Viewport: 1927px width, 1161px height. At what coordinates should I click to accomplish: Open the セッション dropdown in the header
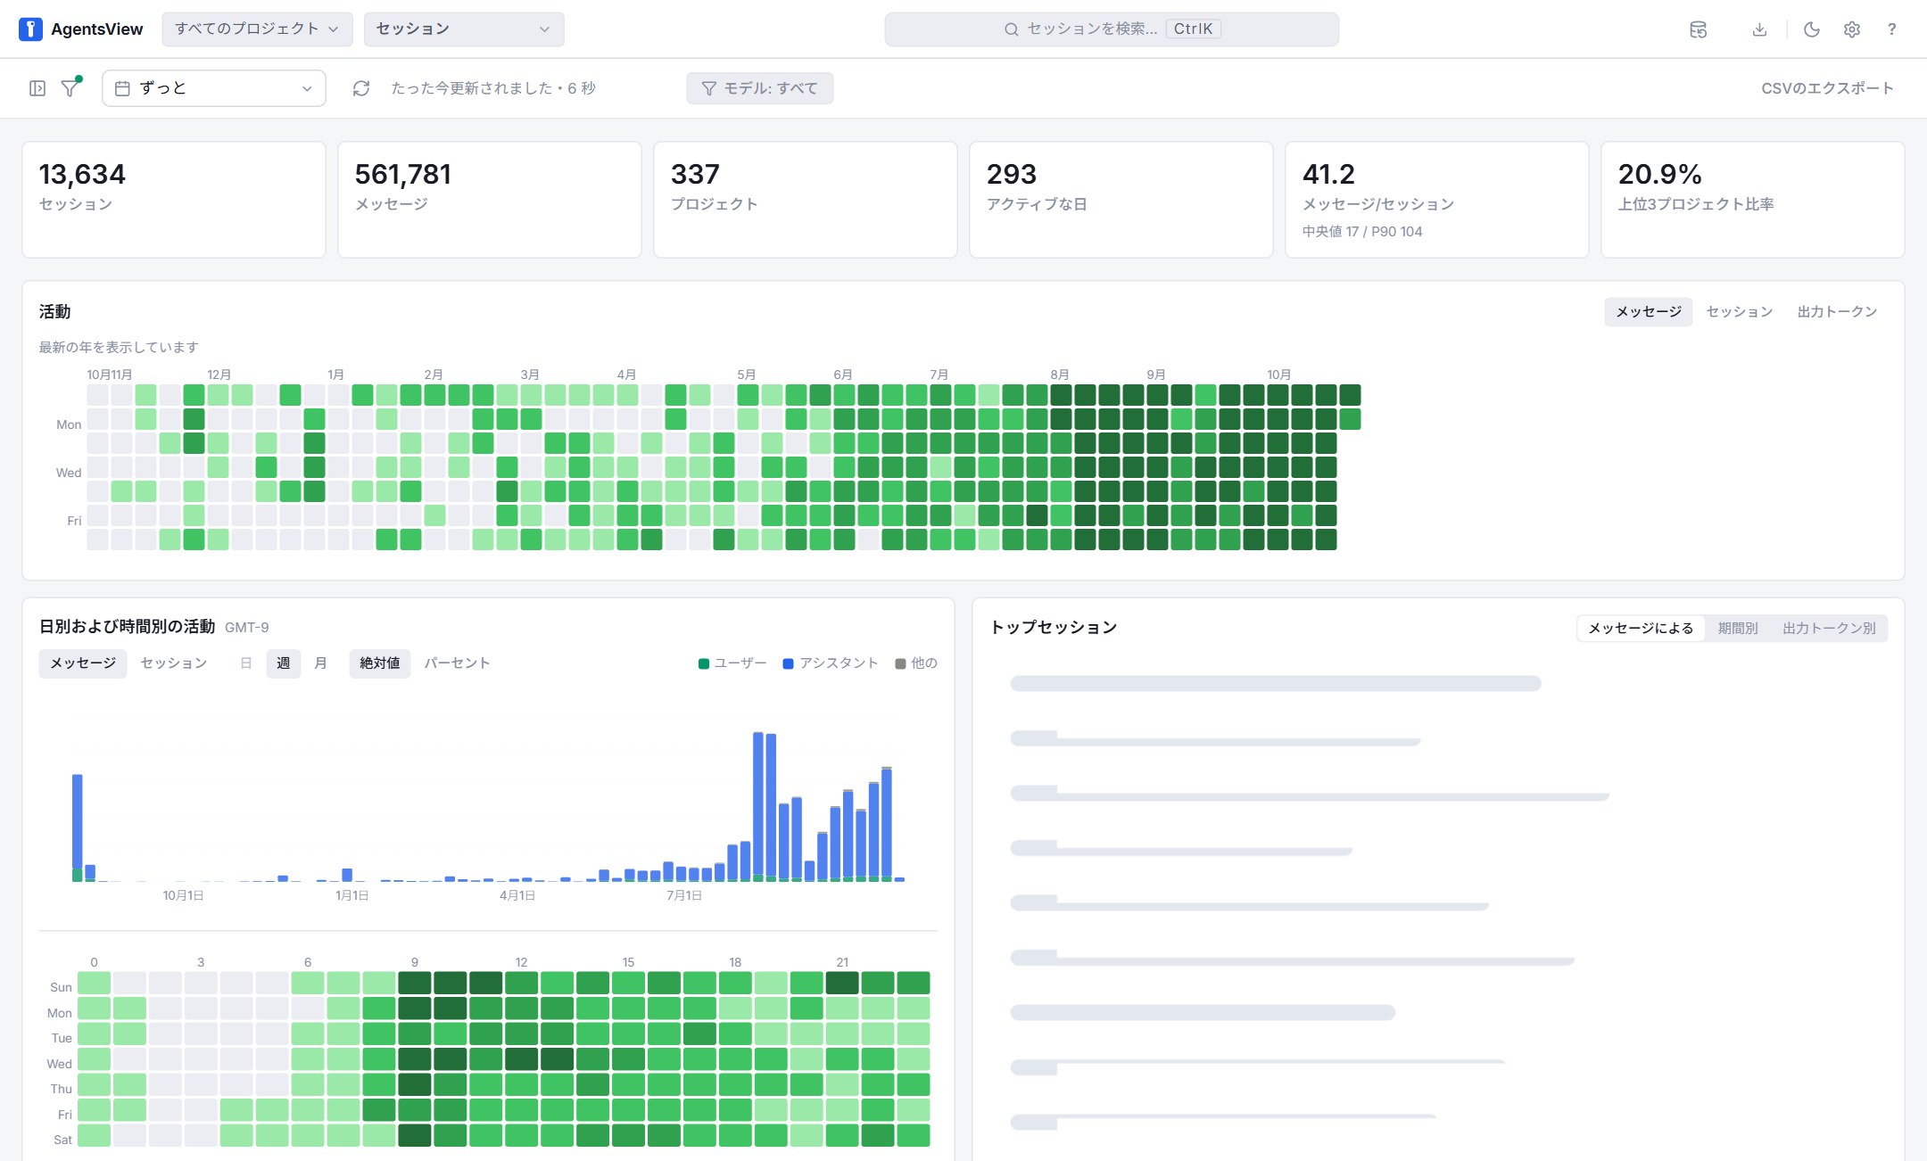(x=464, y=29)
